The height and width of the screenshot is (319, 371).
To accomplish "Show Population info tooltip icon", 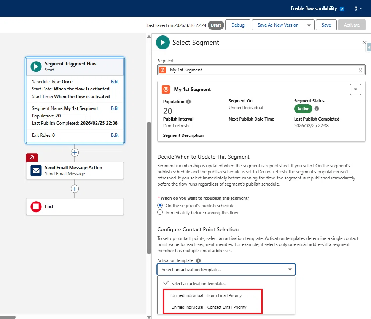I will [x=188, y=102].
